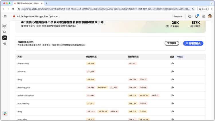View code suggestion for /shop
Viewport: 215px width, 121px height.
(172, 80)
